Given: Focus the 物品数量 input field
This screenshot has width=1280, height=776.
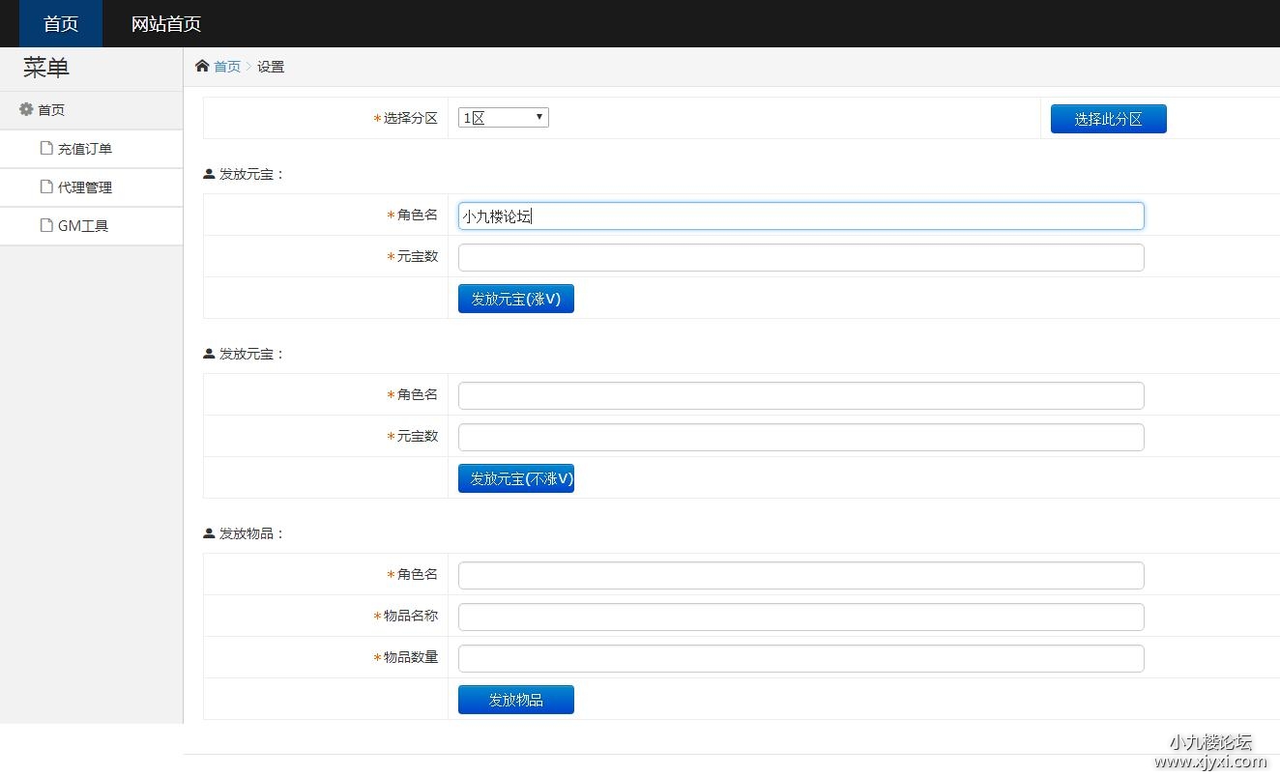Looking at the screenshot, I should pyautogui.click(x=801, y=658).
